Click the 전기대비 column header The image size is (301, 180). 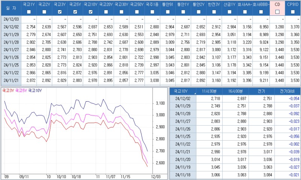tap(288, 91)
